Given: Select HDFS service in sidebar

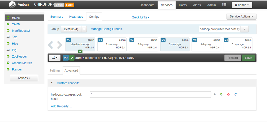Looking at the screenshot, I should click(25, 18).
